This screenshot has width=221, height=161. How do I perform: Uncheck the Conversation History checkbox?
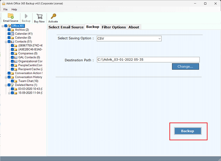tap(9, 77)
